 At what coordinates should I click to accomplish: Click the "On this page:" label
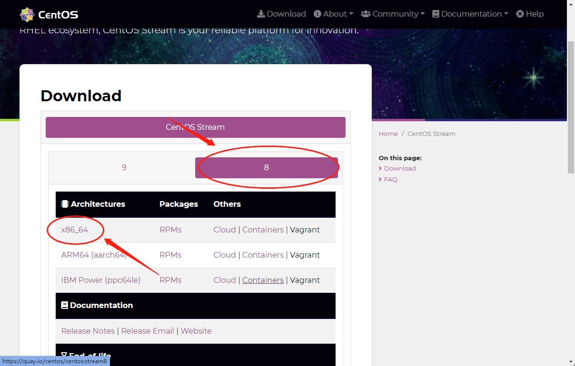(x=400, y=158)
